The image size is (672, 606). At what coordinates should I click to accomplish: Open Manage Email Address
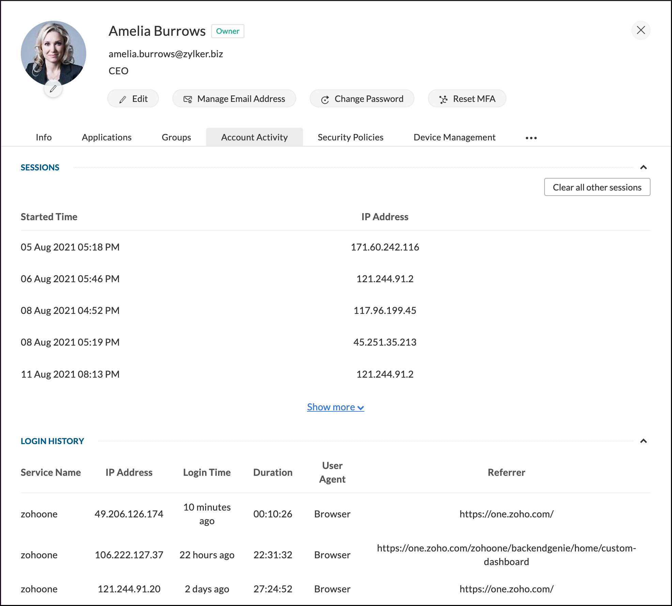click(x=234, y=99)
